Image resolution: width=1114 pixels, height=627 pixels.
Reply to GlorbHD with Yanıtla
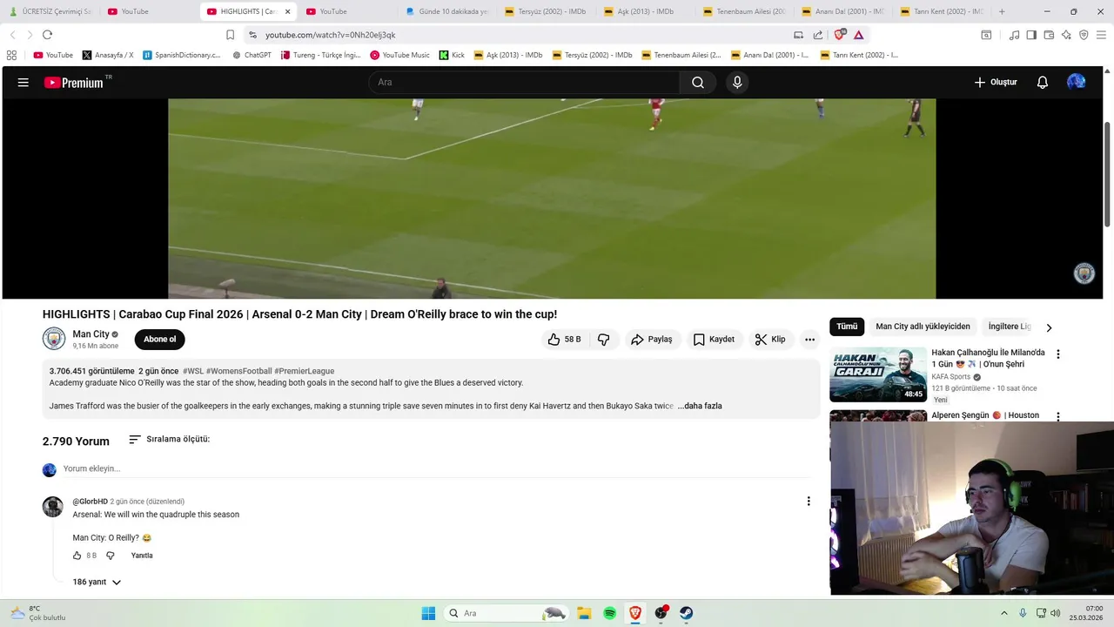(x=142, y=556)
